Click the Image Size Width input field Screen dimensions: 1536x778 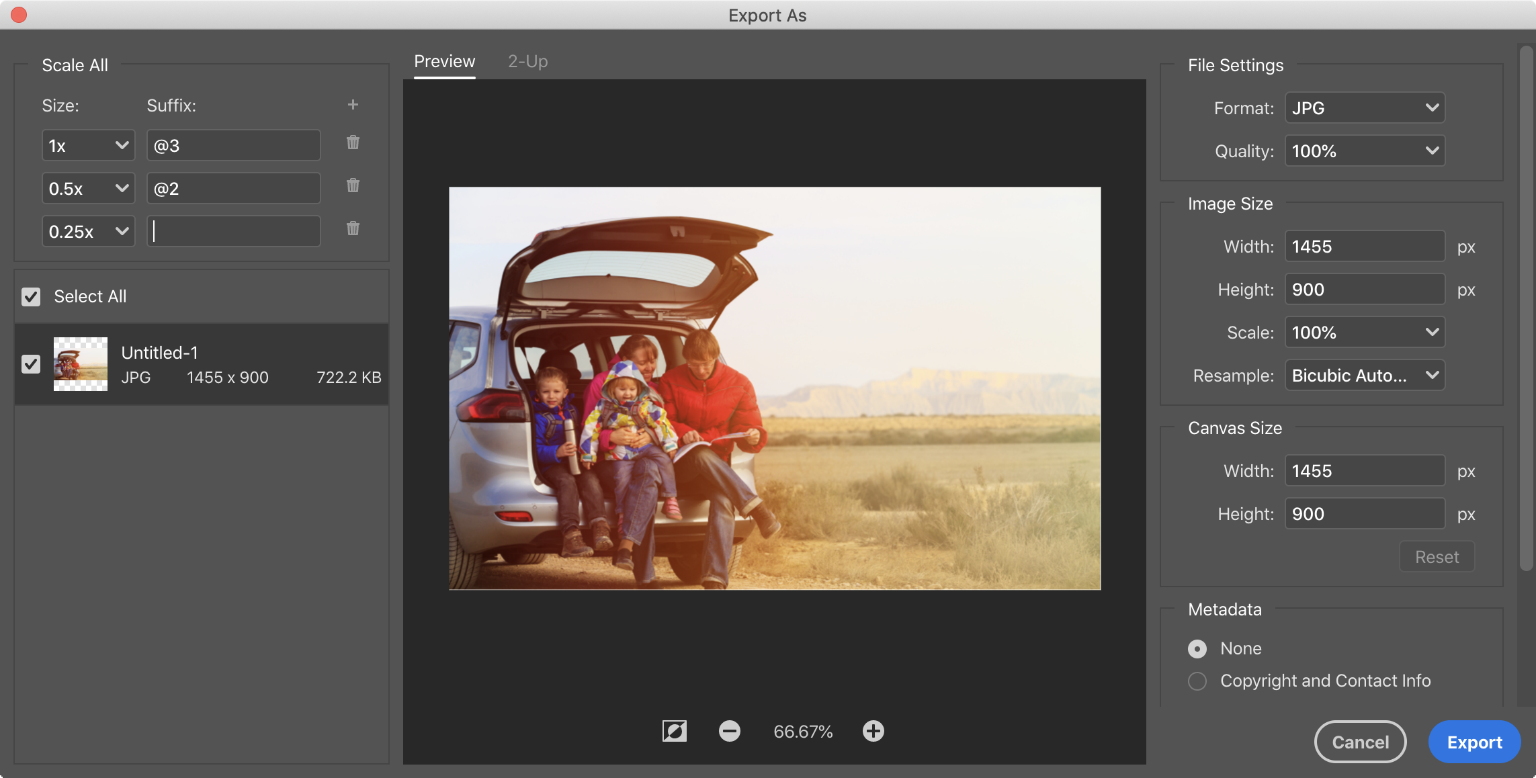(1364, 247)
